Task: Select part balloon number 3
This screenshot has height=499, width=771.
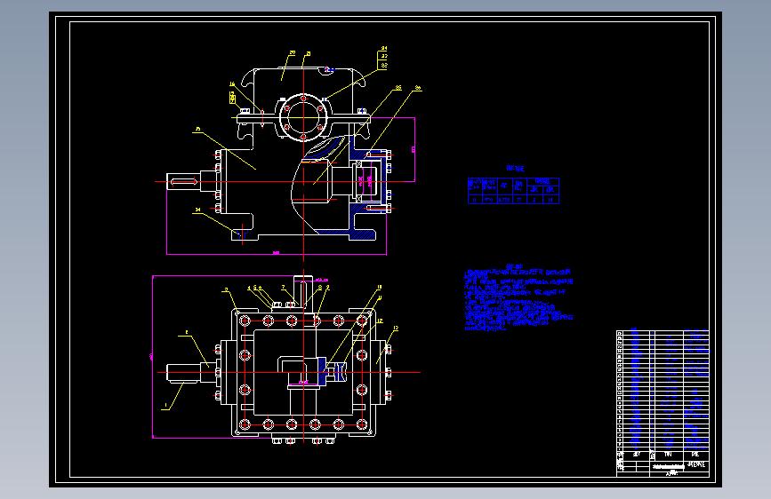Action: (226, 289)
